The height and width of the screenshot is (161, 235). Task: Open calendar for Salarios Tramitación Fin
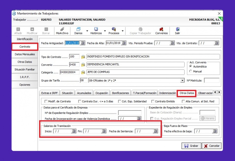click(x=104, y=131)
